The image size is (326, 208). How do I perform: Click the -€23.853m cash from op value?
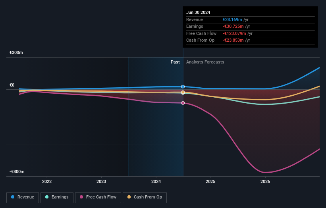(x=233, y=40)
